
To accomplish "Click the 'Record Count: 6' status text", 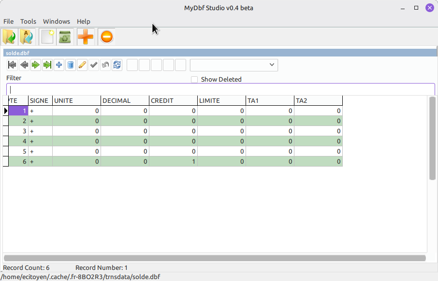I will pyautogui.click(x=26, y=268).
